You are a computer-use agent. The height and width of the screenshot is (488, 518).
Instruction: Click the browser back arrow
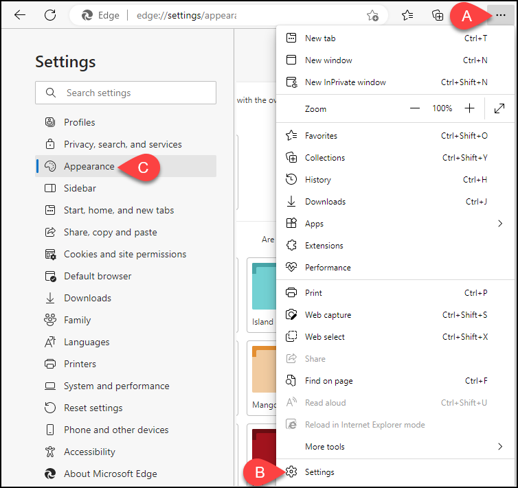[x=20, y=15]
